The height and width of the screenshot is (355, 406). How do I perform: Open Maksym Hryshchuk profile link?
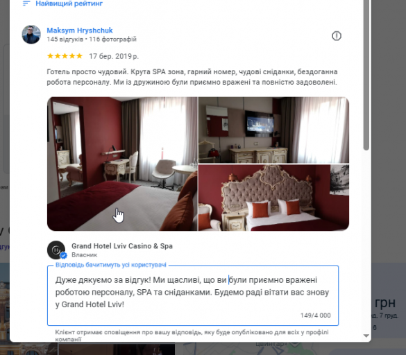point(80,31)
